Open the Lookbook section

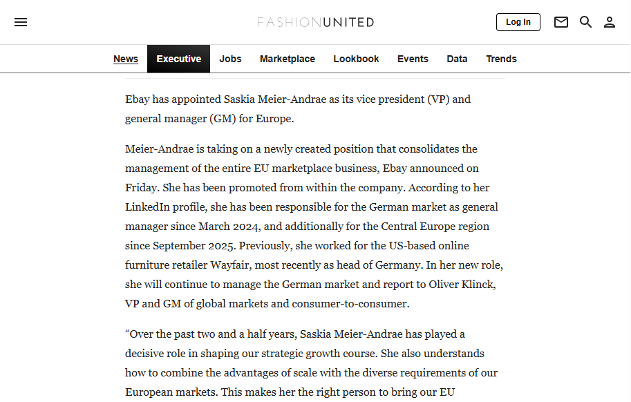pos(356,59)
